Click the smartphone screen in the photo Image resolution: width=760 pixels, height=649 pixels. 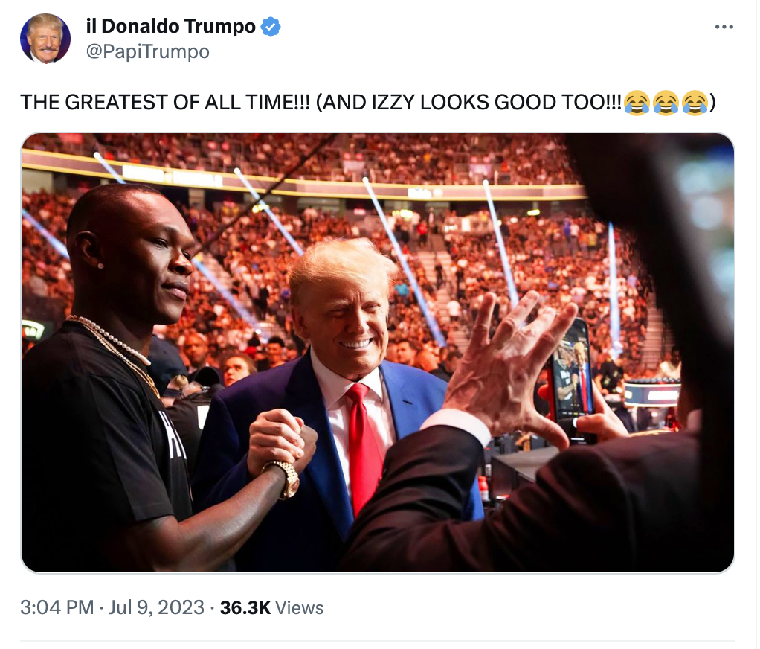(573, 373)
